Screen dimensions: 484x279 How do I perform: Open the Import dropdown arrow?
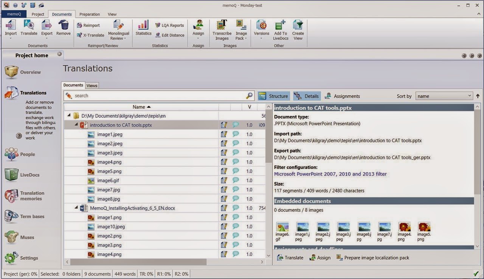coord(11,38)
